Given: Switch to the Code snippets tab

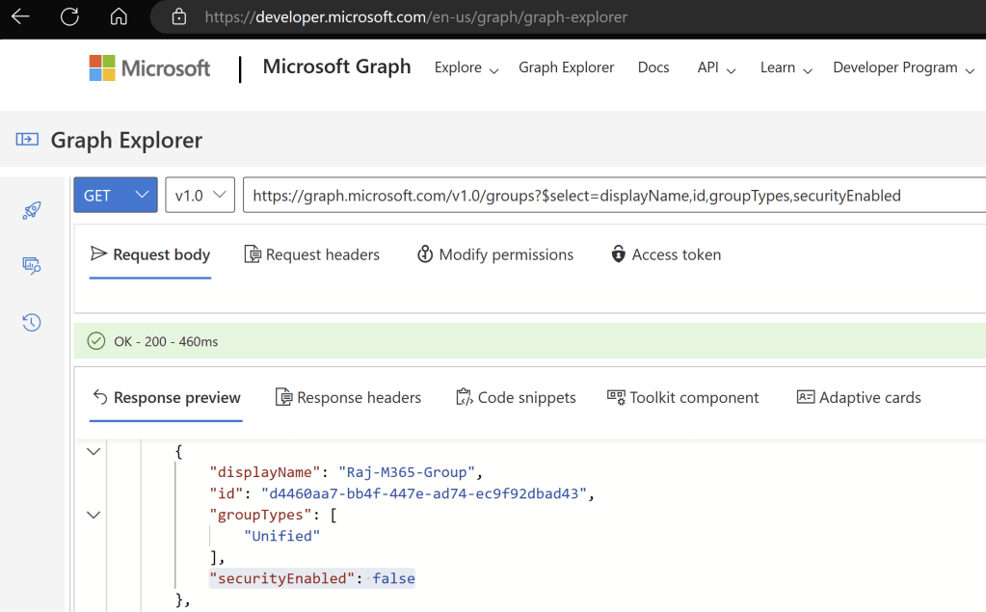Looking at the screenshot, I should (x=516, y=398).
